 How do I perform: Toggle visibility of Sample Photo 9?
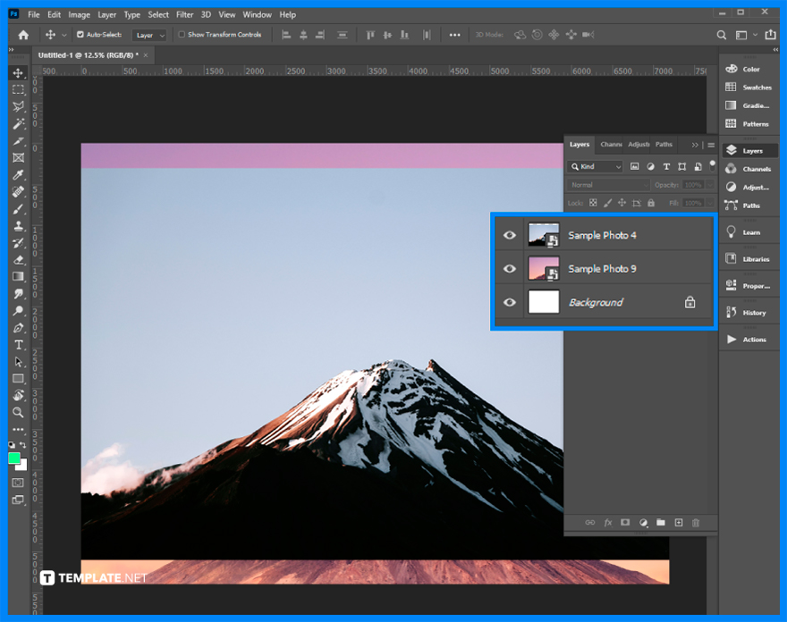coord(509,268)
